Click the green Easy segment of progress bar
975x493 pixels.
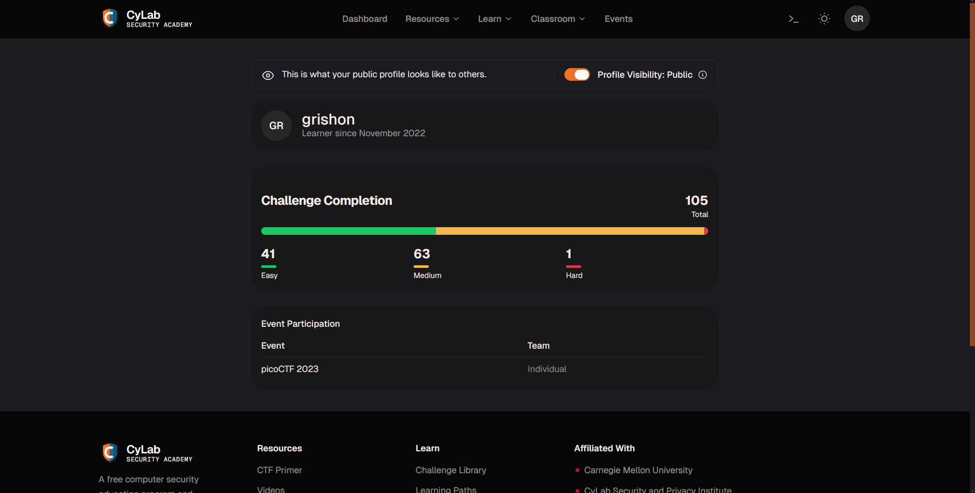349,231
